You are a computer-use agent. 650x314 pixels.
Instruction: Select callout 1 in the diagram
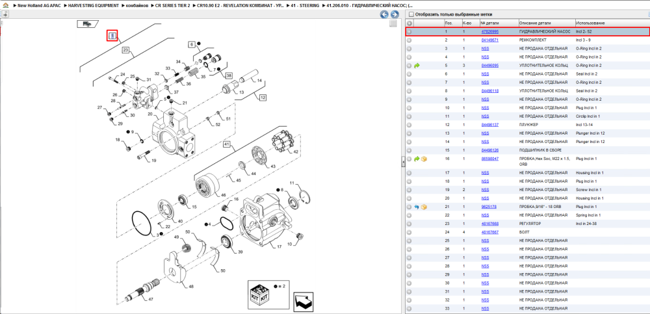coord(112,36)
